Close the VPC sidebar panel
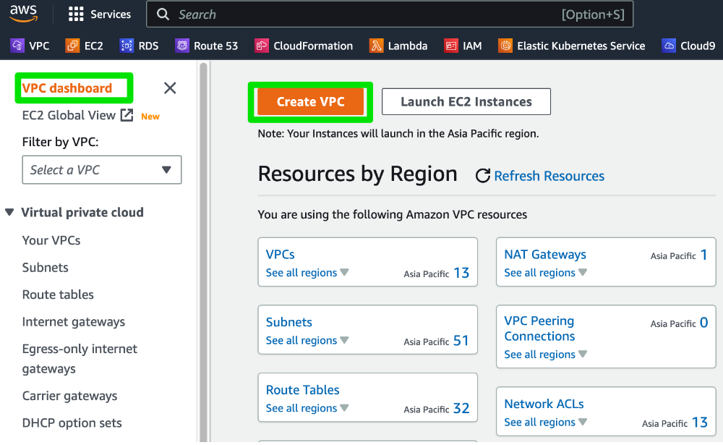This screenshot has height=445, width=723. click(170, 88)
